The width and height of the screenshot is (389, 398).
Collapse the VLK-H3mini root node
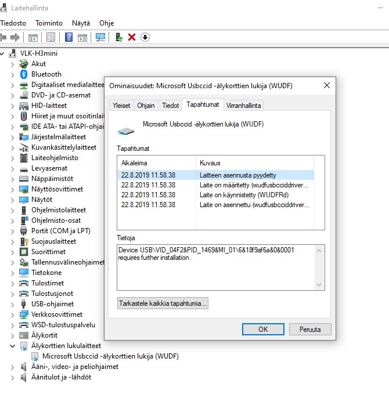[x=2, y=53]
